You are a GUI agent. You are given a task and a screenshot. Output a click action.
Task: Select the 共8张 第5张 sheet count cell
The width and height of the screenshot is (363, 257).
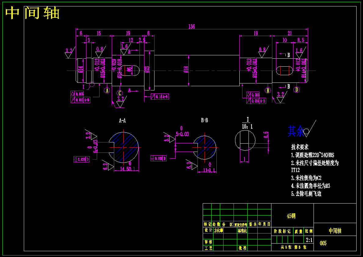point(293,247)
